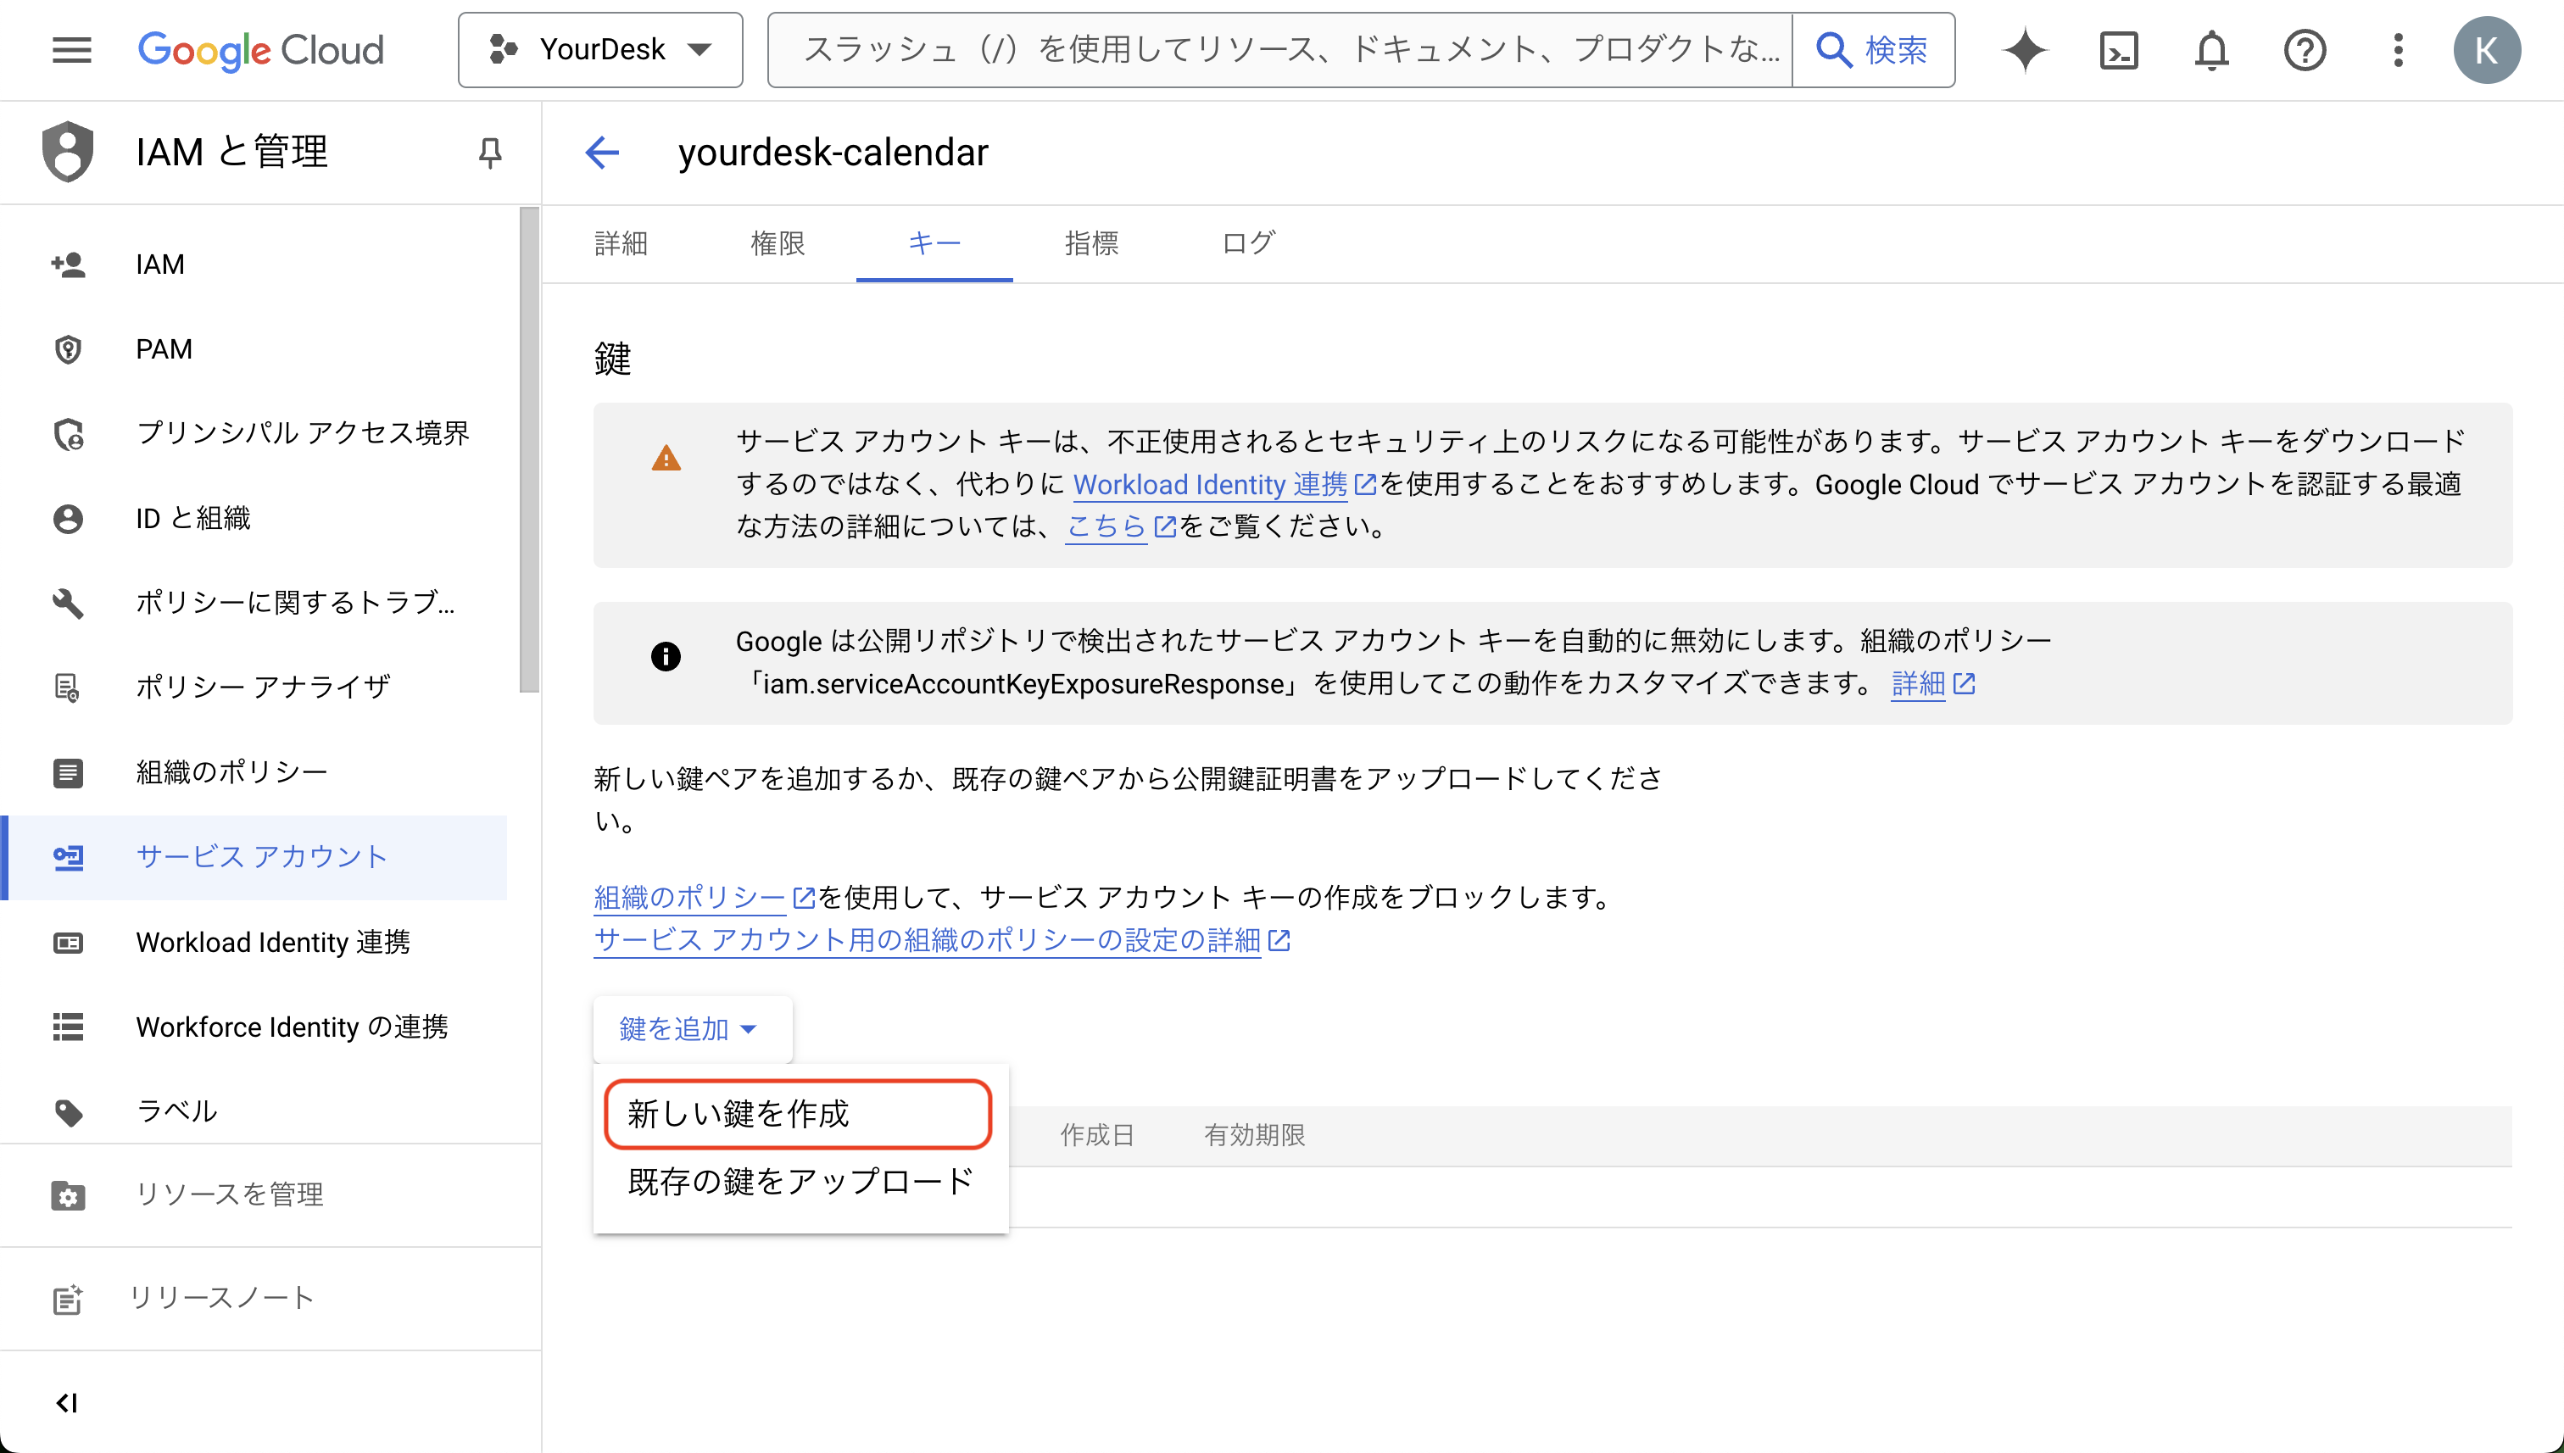Open the three-dot settings menu
2564x1453 pixels.
pos(2397,50)
